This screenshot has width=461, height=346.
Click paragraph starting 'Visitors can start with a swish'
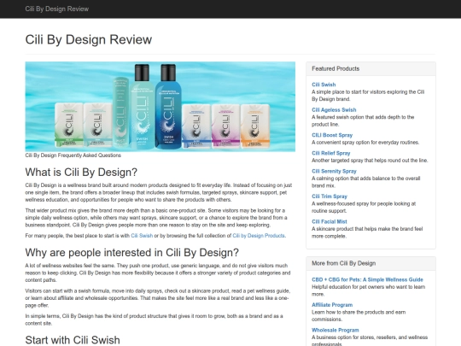[158, 298]
